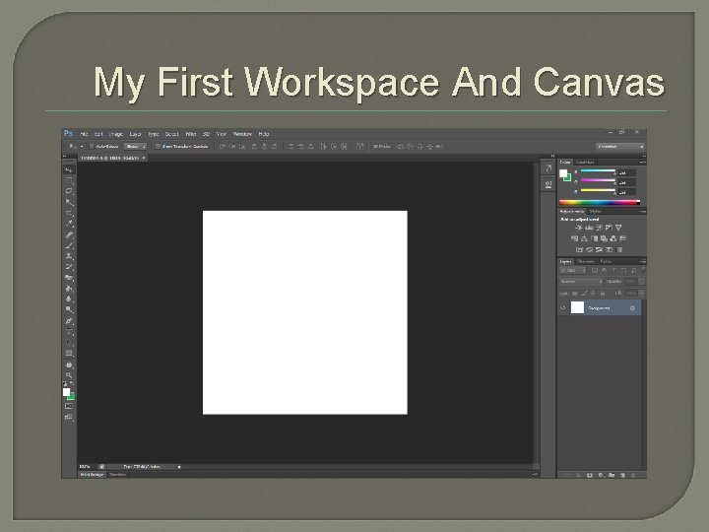This screenshot has height=532, width=709.
Task: Change screen mode via toolbox icon
Action: click(69, 418)
